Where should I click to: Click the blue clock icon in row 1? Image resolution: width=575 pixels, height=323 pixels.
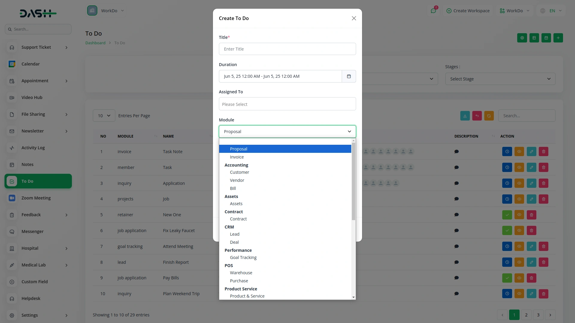pos(507,152)
